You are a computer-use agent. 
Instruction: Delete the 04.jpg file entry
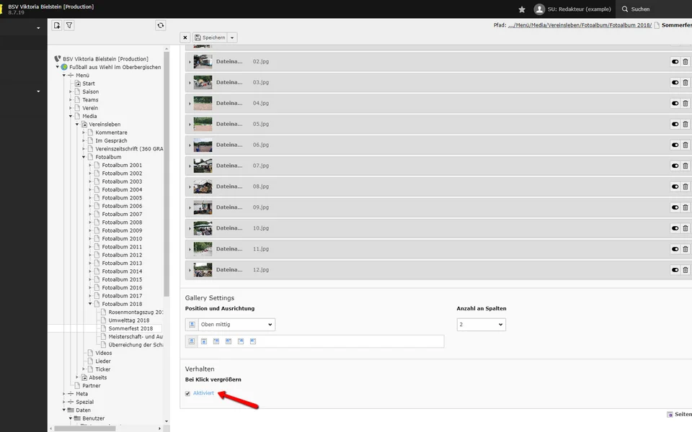pos(685,104)
